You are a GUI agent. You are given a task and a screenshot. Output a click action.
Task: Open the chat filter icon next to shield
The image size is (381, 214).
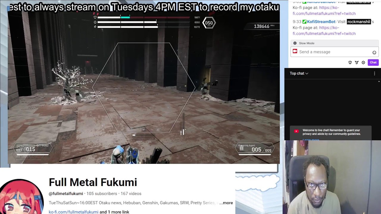[x=357, y=62]
